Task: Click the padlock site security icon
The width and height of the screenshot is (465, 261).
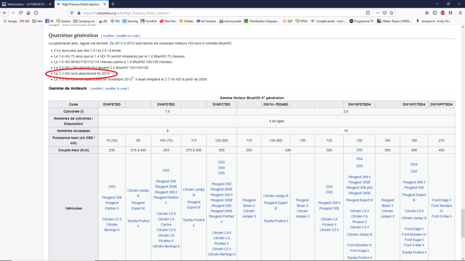Action: 79,13
